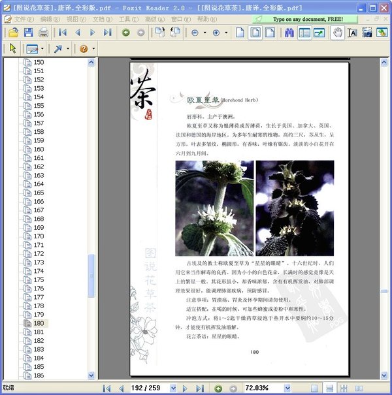392x395 pixels.
Task: Click bookmark panel scrollbar thumb
Action: [x=91, y=276]
